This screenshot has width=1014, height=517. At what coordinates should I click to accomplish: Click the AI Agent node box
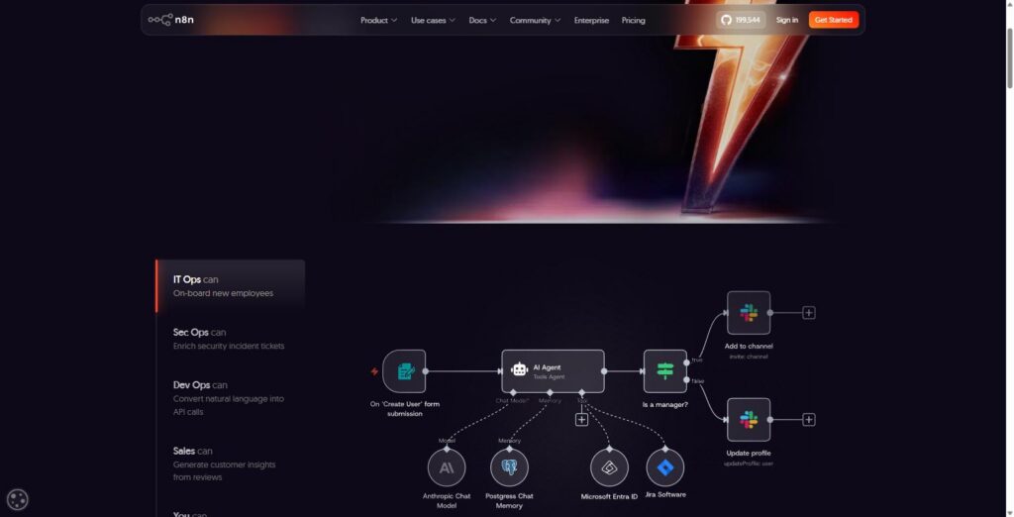(x=553, y=371)
